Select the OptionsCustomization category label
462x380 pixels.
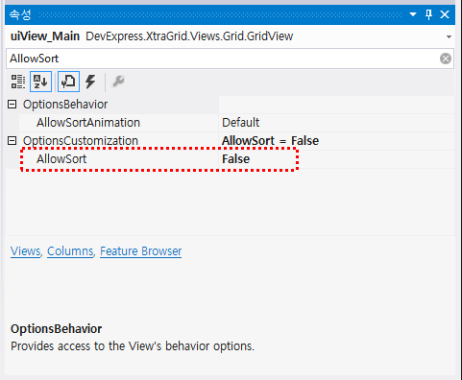[x=81, y=141]
